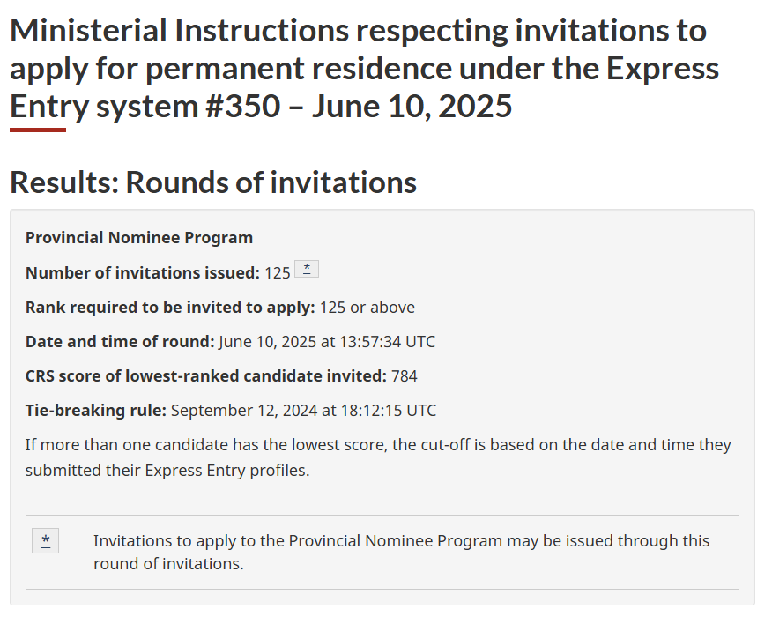The width and height of the screenshot is (772, 624).
Task: Click 'CRS score of lowest-ranked candidate invited' label
Action: coord(206,375)
